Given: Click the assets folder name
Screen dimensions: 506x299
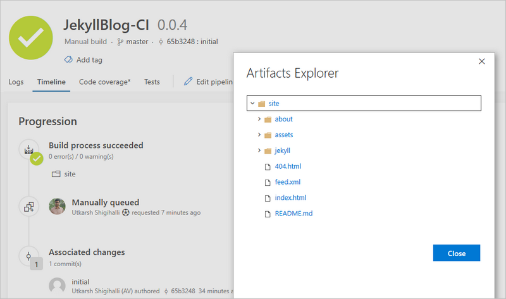Looking at the screenshot, I should tap(284, 135).
